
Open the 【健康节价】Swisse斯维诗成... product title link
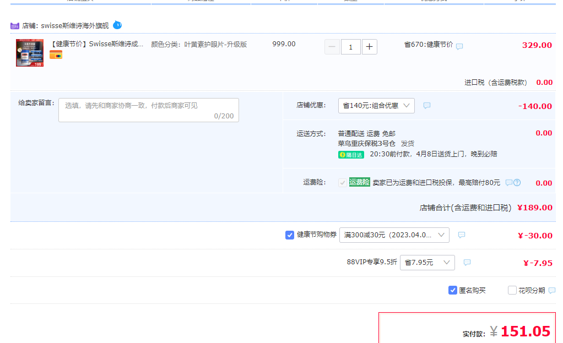click(x=96, y=44)
